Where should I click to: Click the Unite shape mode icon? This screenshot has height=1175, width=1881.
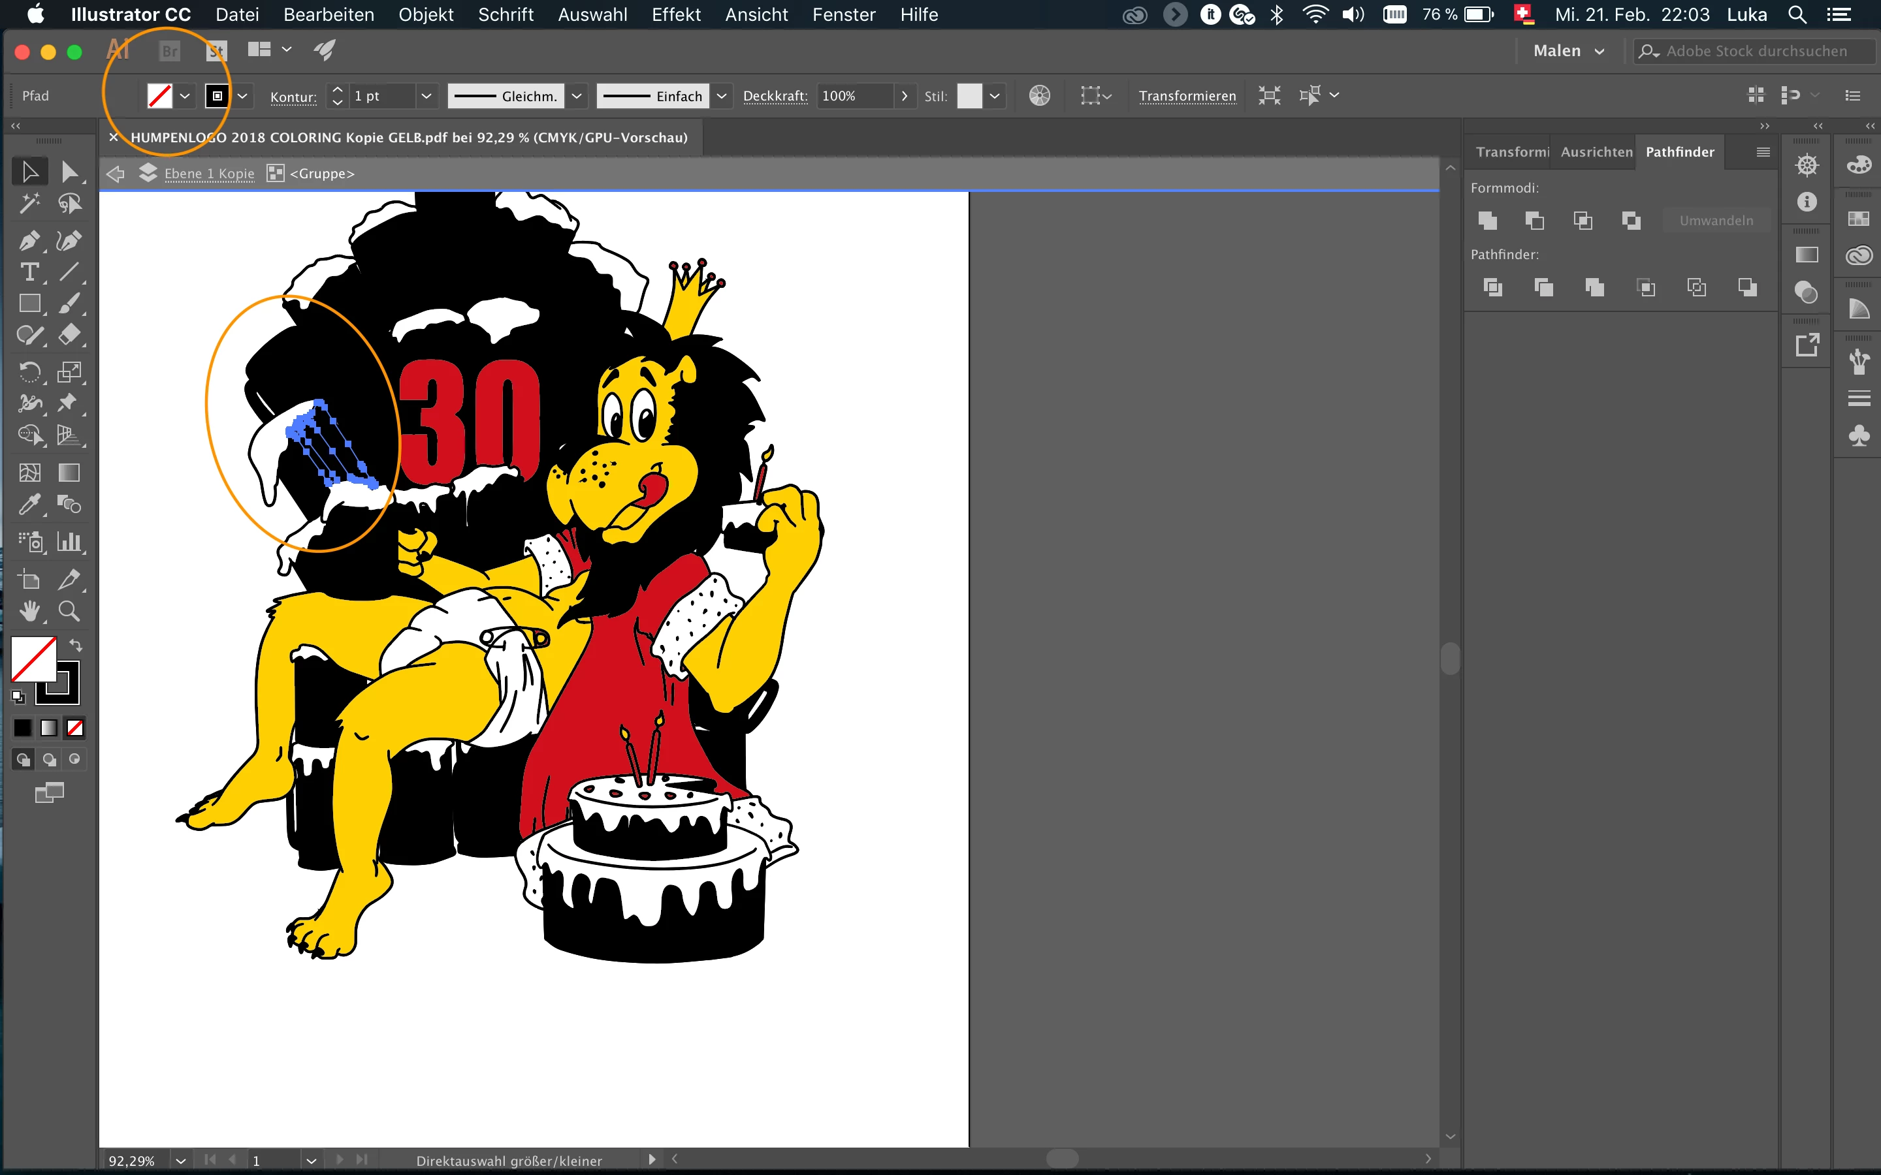1487,221
